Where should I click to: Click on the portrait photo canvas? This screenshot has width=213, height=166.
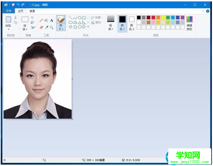coord(37,79)
